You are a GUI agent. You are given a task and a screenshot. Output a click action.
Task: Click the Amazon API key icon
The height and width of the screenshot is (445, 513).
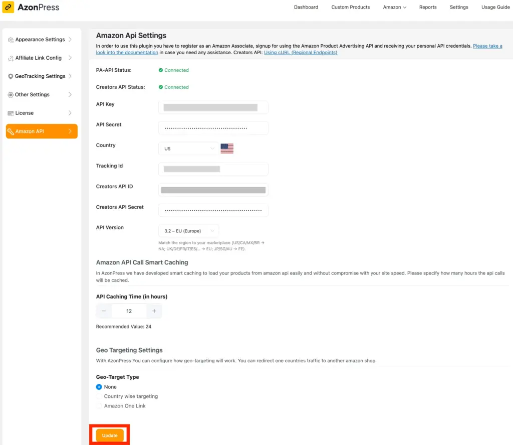coord(11,131)
